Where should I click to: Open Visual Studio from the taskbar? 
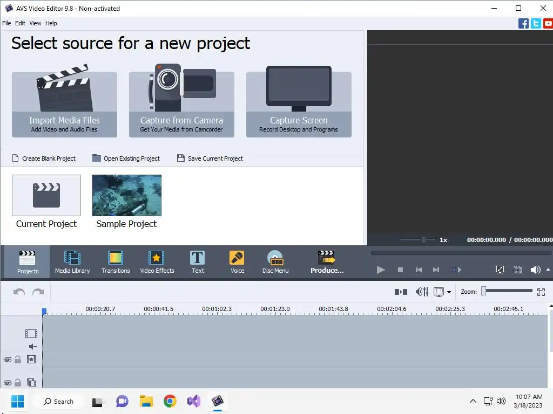(194, 401)
